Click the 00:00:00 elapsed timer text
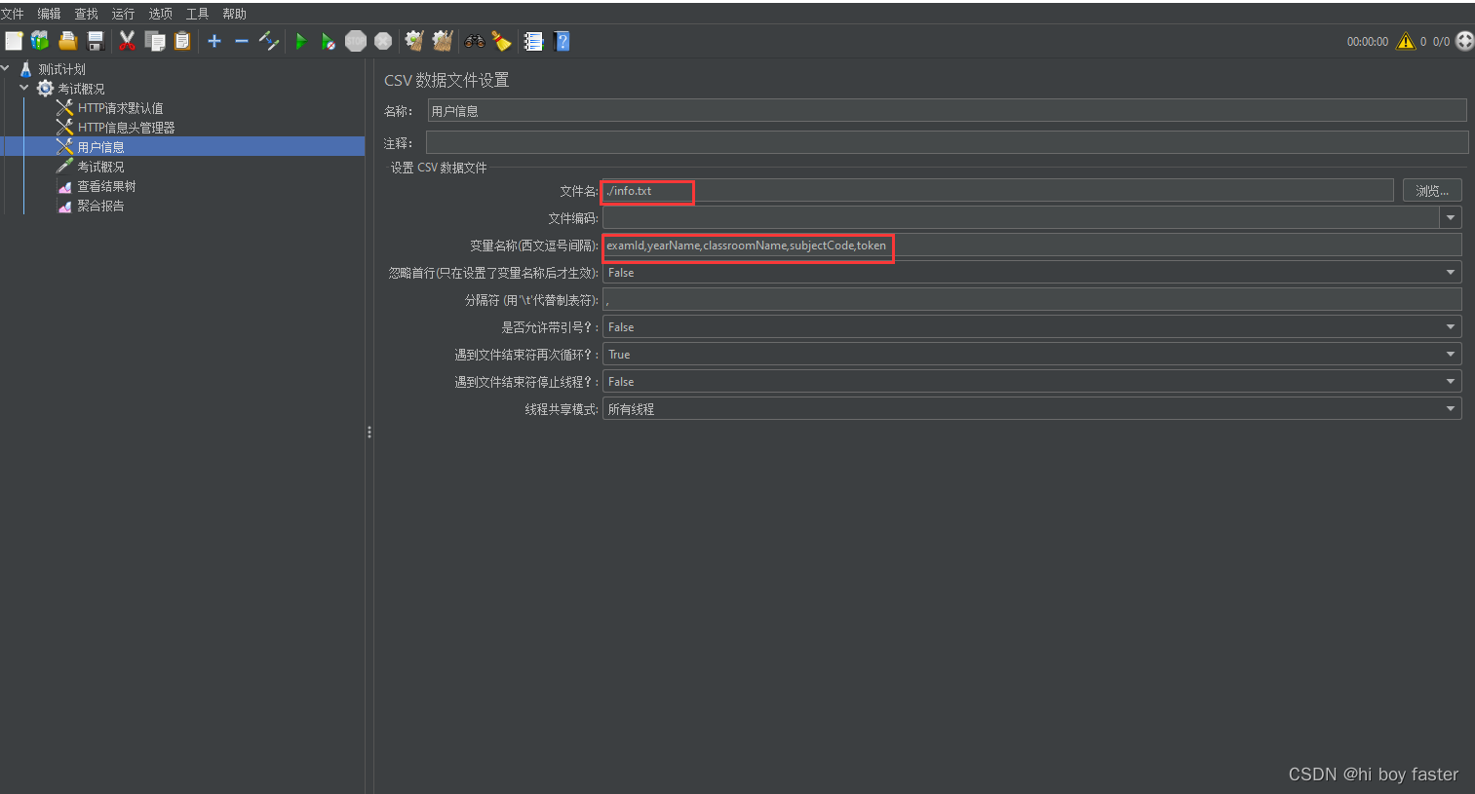 coord(1367,42)
